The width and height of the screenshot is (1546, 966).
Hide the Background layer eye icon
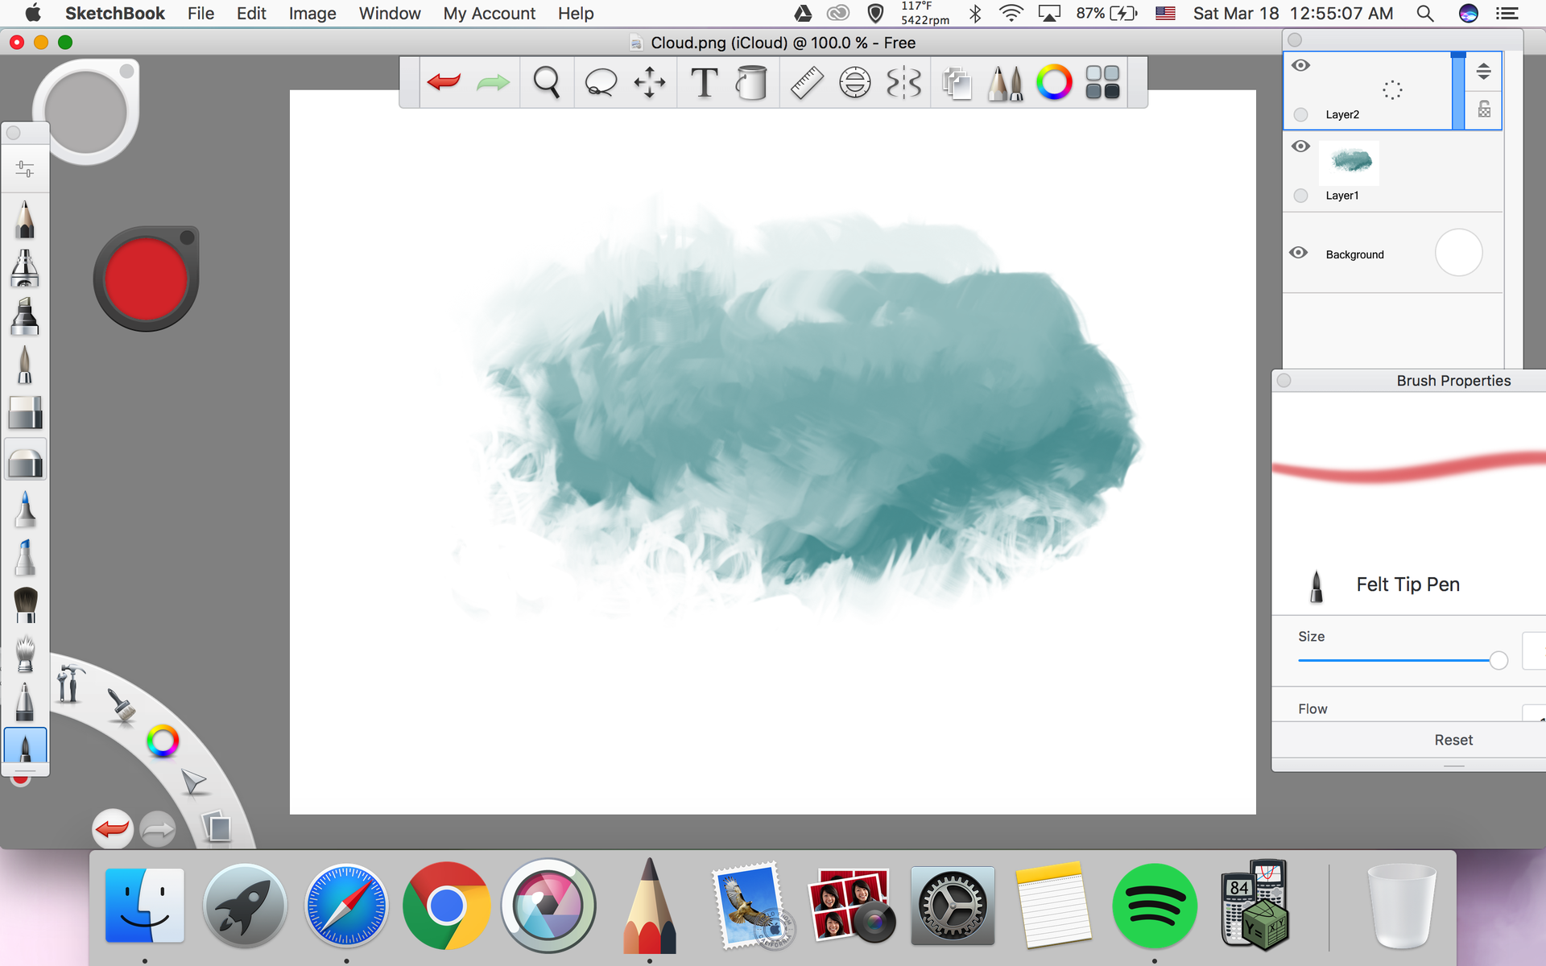(1298, 253)
